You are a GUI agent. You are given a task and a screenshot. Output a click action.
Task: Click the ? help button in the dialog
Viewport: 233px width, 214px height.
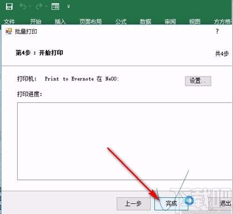(217, 31)
